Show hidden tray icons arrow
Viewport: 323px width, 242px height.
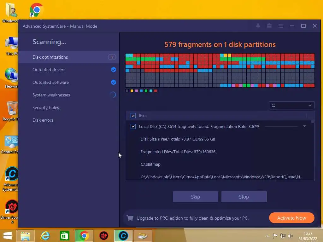(x=267, y=236)
